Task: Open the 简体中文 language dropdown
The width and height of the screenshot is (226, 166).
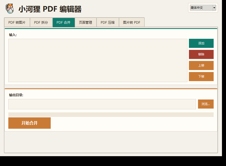Action: click(203, 8)
